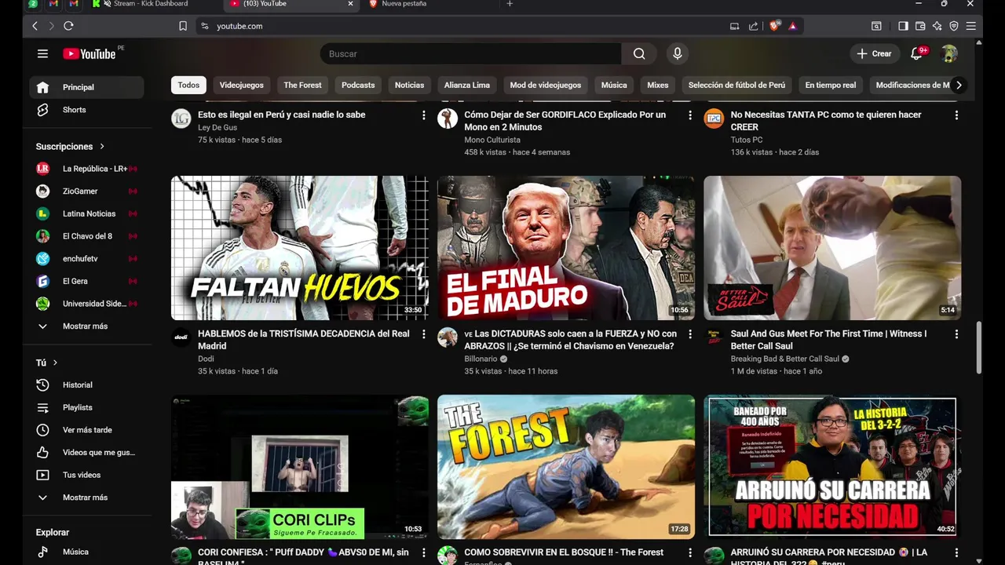1005x565 pixels.
Task: Reload the page in browser
Action: pos(68,26)
